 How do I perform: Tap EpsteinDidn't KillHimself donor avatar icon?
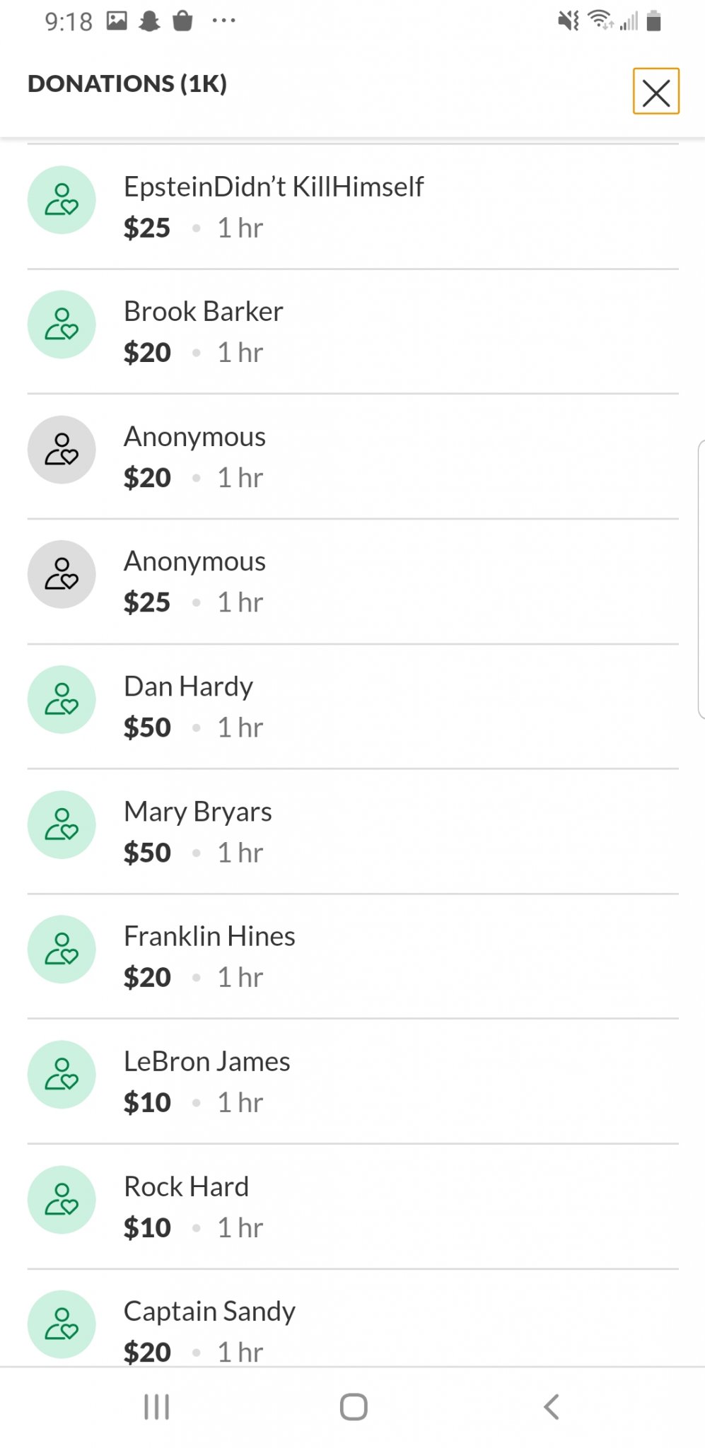62,200
